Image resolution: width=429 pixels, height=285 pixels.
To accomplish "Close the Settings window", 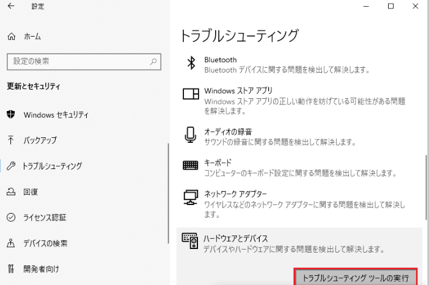I will point(416,6).
